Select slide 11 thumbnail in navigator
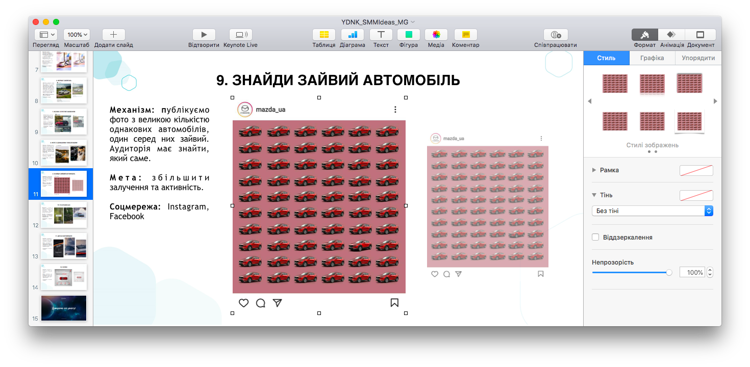750x367 pixels. point(64,183)
